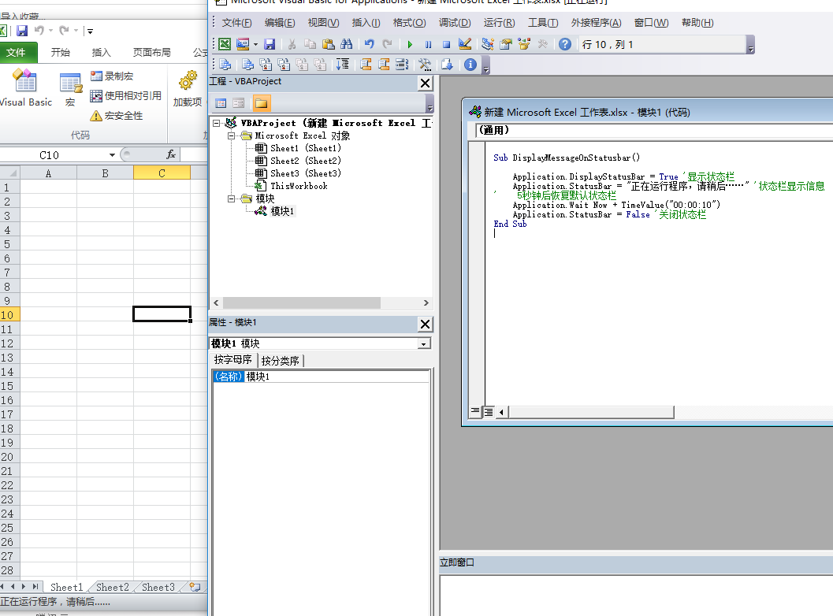Click Excel 页面布局 ribbon tab
The image size is (833, 616).
click(x=152, y=53)
